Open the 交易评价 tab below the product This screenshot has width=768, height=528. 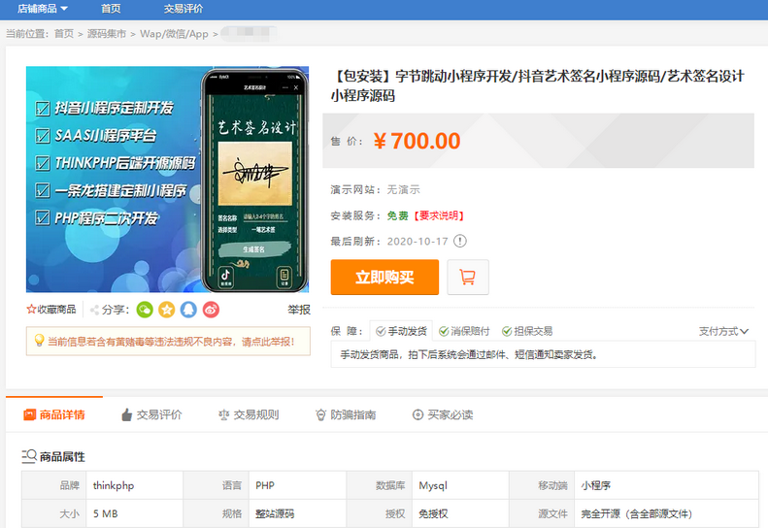pos(151,414)
